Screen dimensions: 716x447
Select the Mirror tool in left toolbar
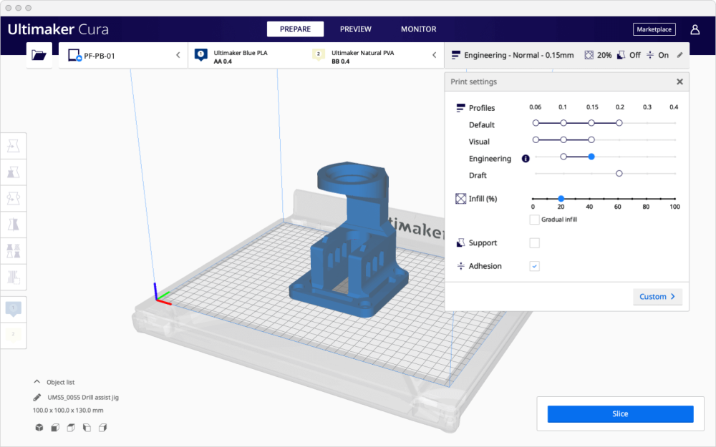point(13,225)
